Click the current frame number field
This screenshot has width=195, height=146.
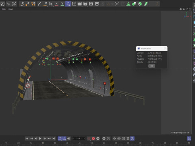pos(79,138)
